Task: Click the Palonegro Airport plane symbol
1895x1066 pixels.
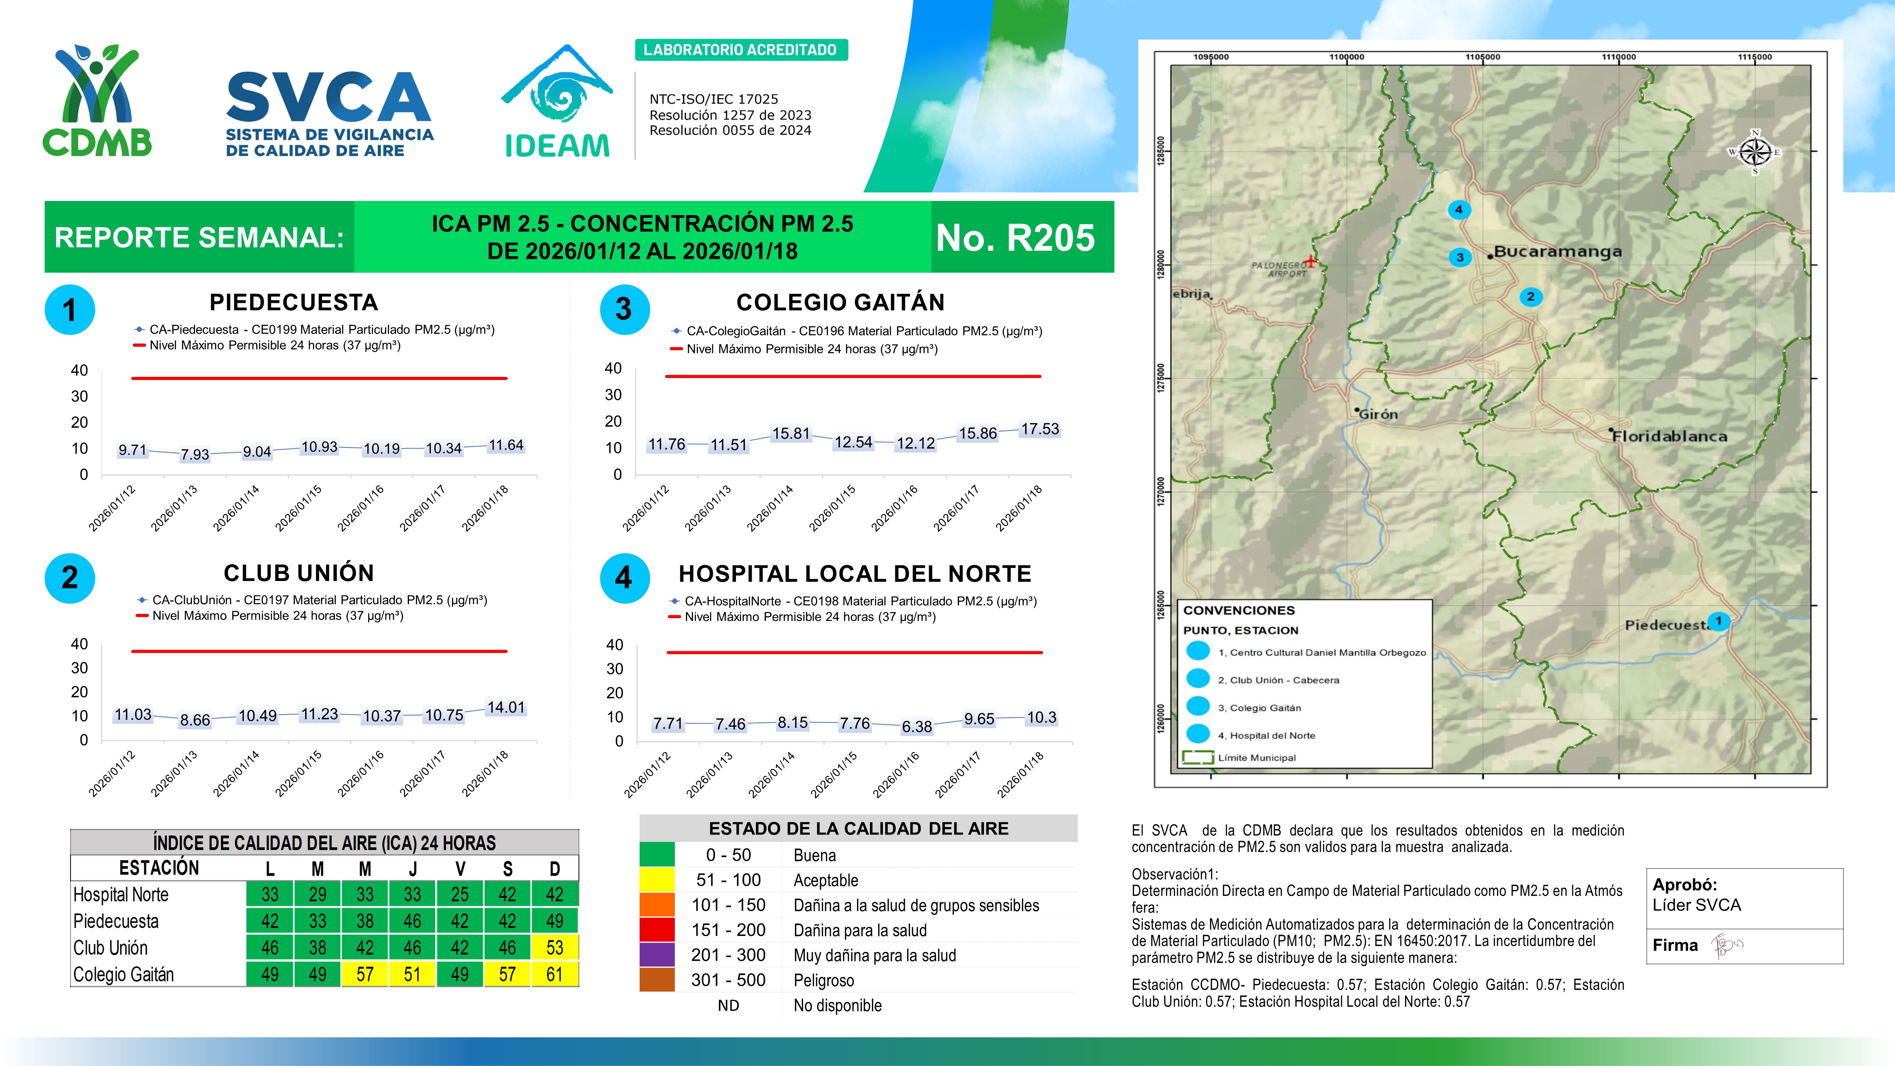Action: [x=1310, y=261]
